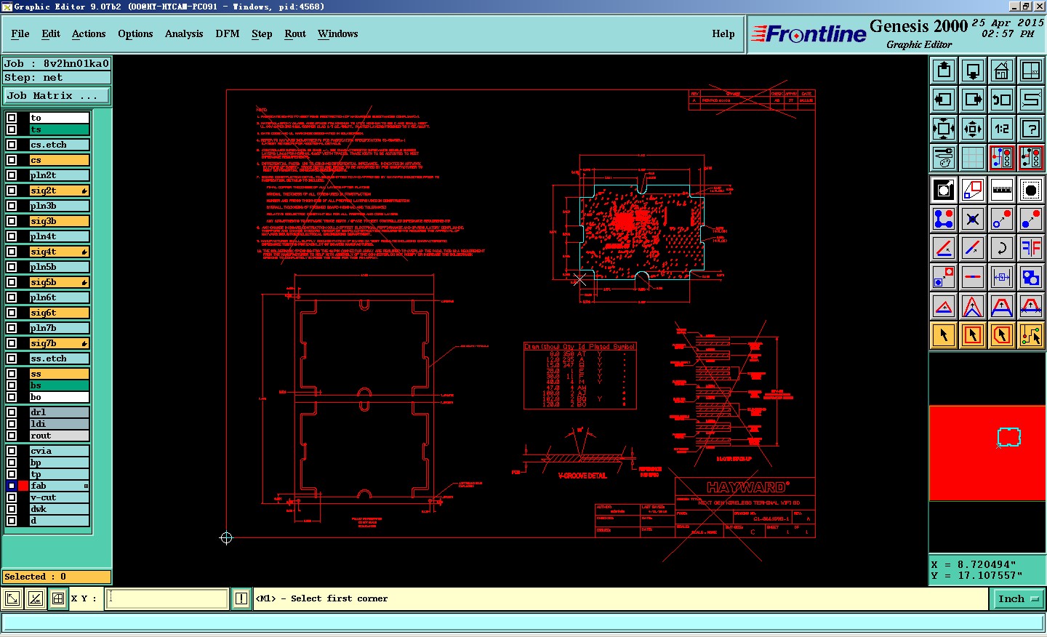Uncheck the fab layer checkbox
This screenshot has width=1047, height=637.
click(12, 486)
